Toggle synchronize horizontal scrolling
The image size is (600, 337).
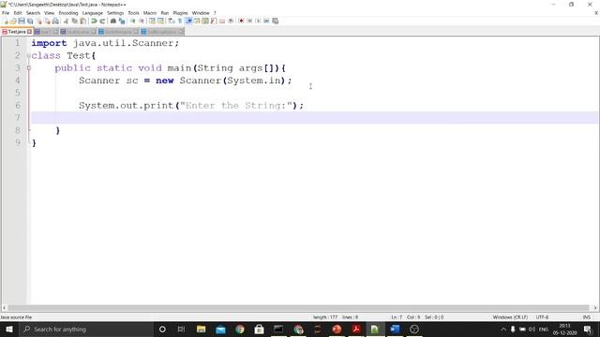(160, 21)
